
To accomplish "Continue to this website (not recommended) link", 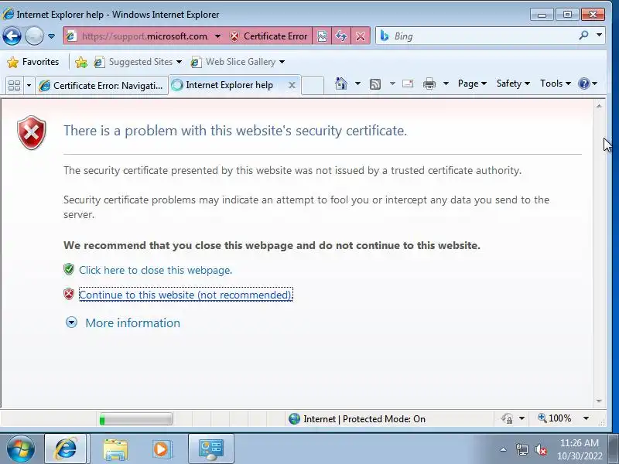I will coord(186,295).
